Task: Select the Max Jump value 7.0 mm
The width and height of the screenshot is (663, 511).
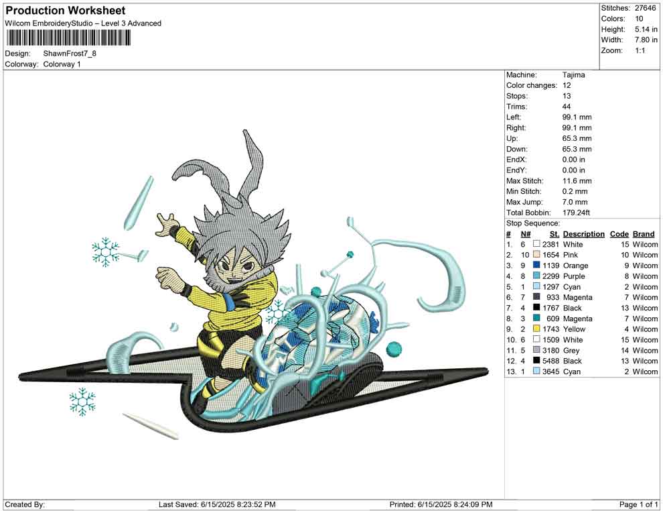Action: (x=575, y=202)
